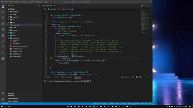Open the Edit menu

click(x=11, y=2)
